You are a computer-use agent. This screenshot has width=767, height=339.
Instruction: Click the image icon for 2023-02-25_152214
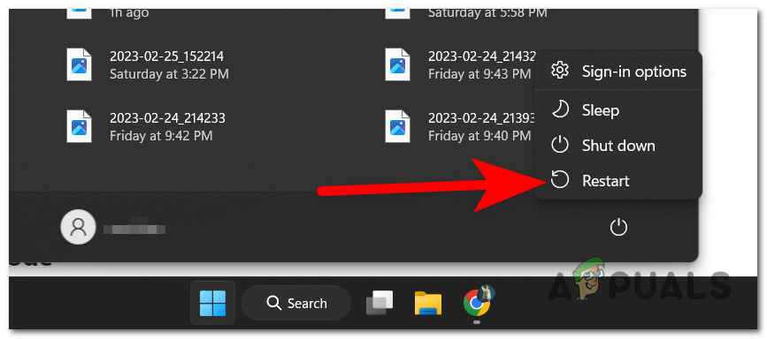tap(79, 64)
